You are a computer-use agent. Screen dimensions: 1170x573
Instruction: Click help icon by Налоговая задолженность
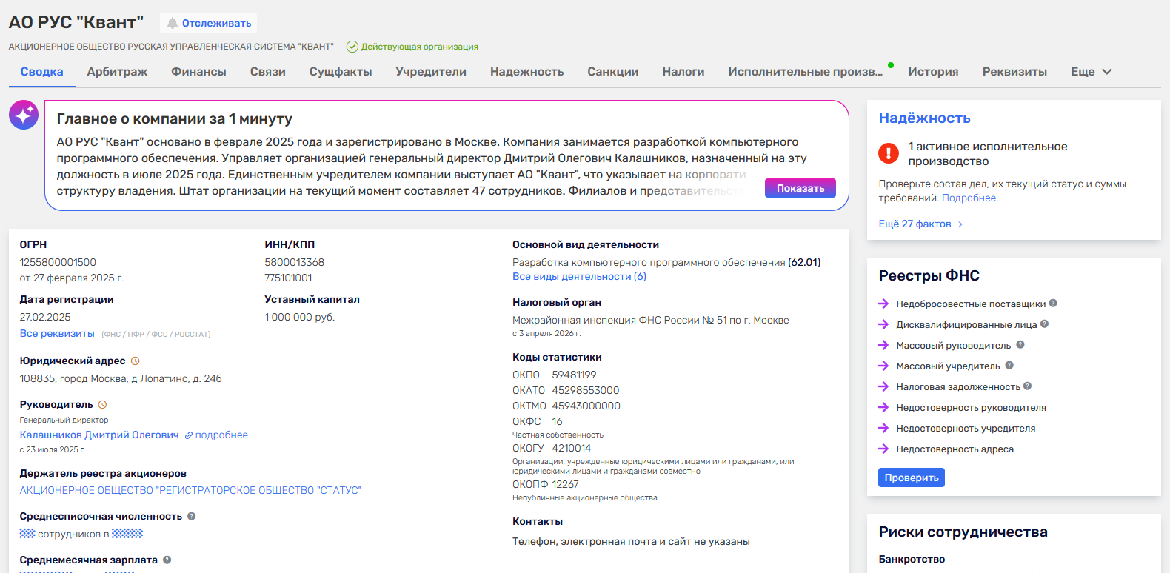click(x=1028, y=386)
